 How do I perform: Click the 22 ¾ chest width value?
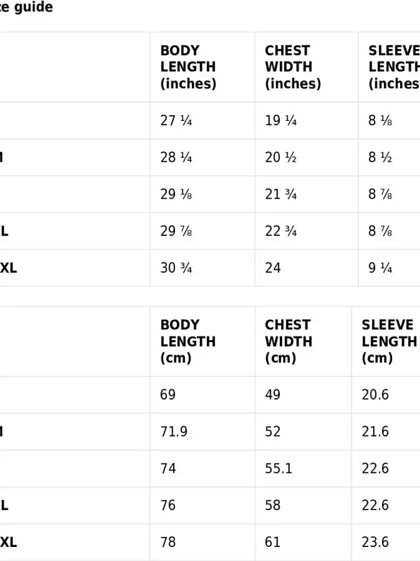point(281,231)
